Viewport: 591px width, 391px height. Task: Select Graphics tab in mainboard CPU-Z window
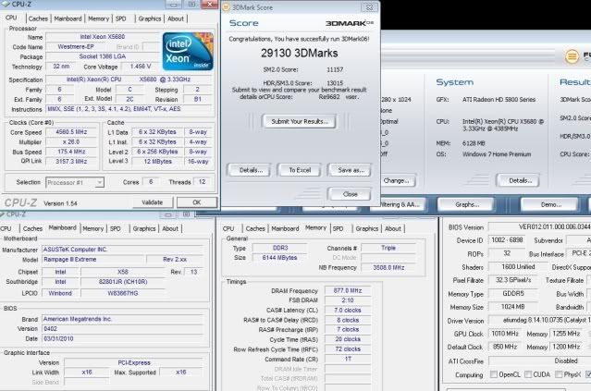coord(143,227)
